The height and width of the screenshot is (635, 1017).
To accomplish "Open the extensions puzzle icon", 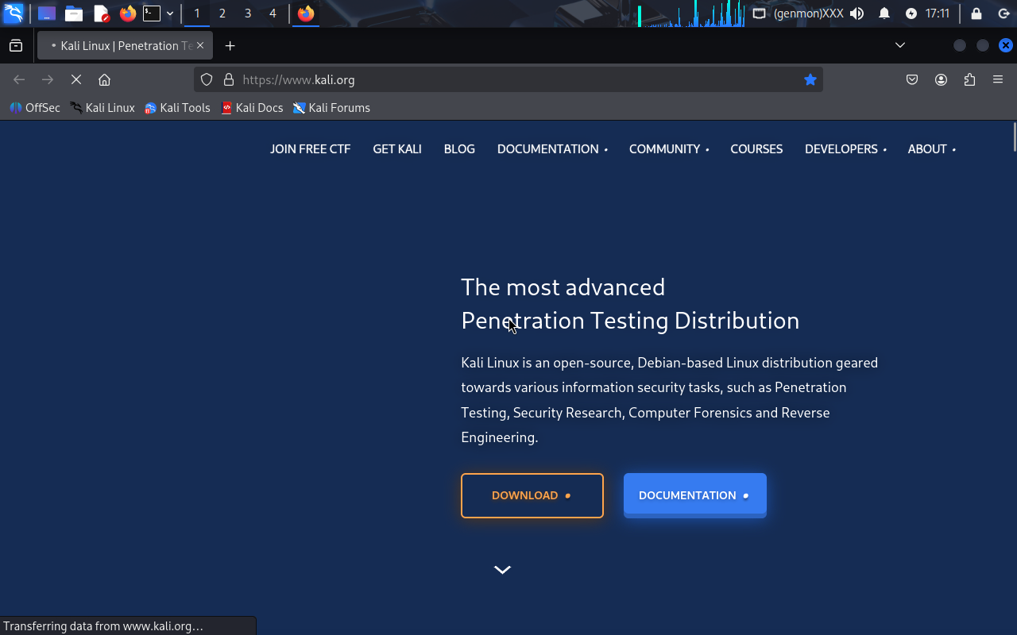I will tap(969, 79).
